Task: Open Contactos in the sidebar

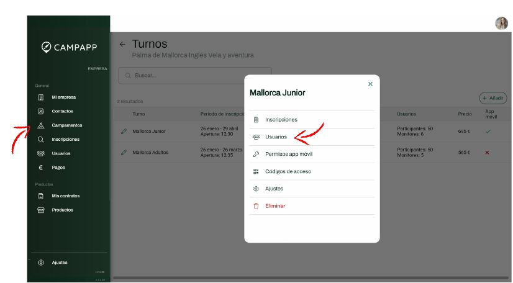Action: pyautogui.click(x=62, y=112)
